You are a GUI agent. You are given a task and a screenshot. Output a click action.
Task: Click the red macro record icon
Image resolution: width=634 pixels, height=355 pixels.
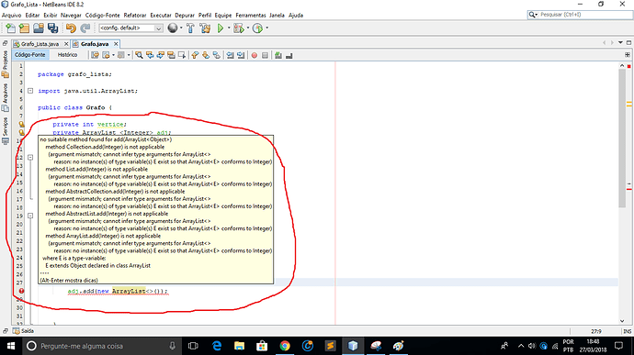[255, 55]
